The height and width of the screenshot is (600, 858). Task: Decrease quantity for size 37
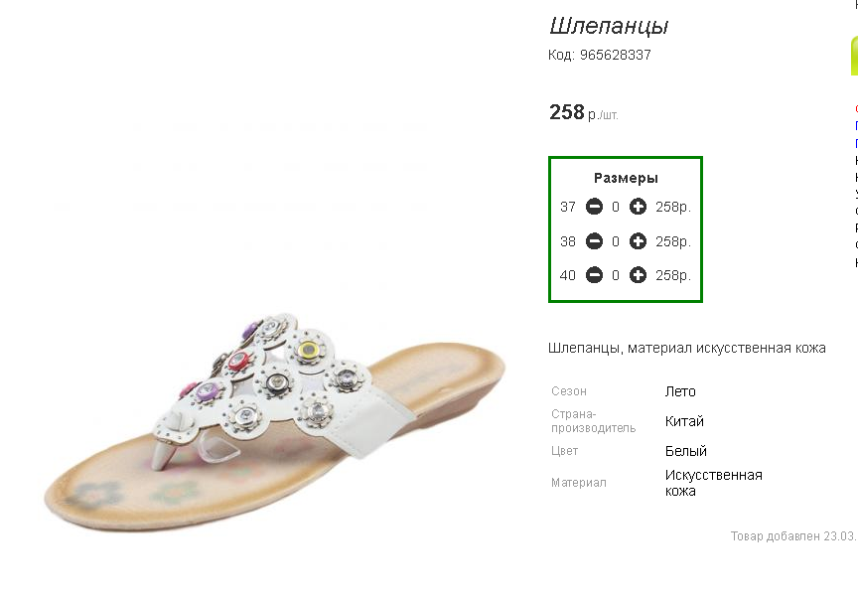tap(594, 207)
